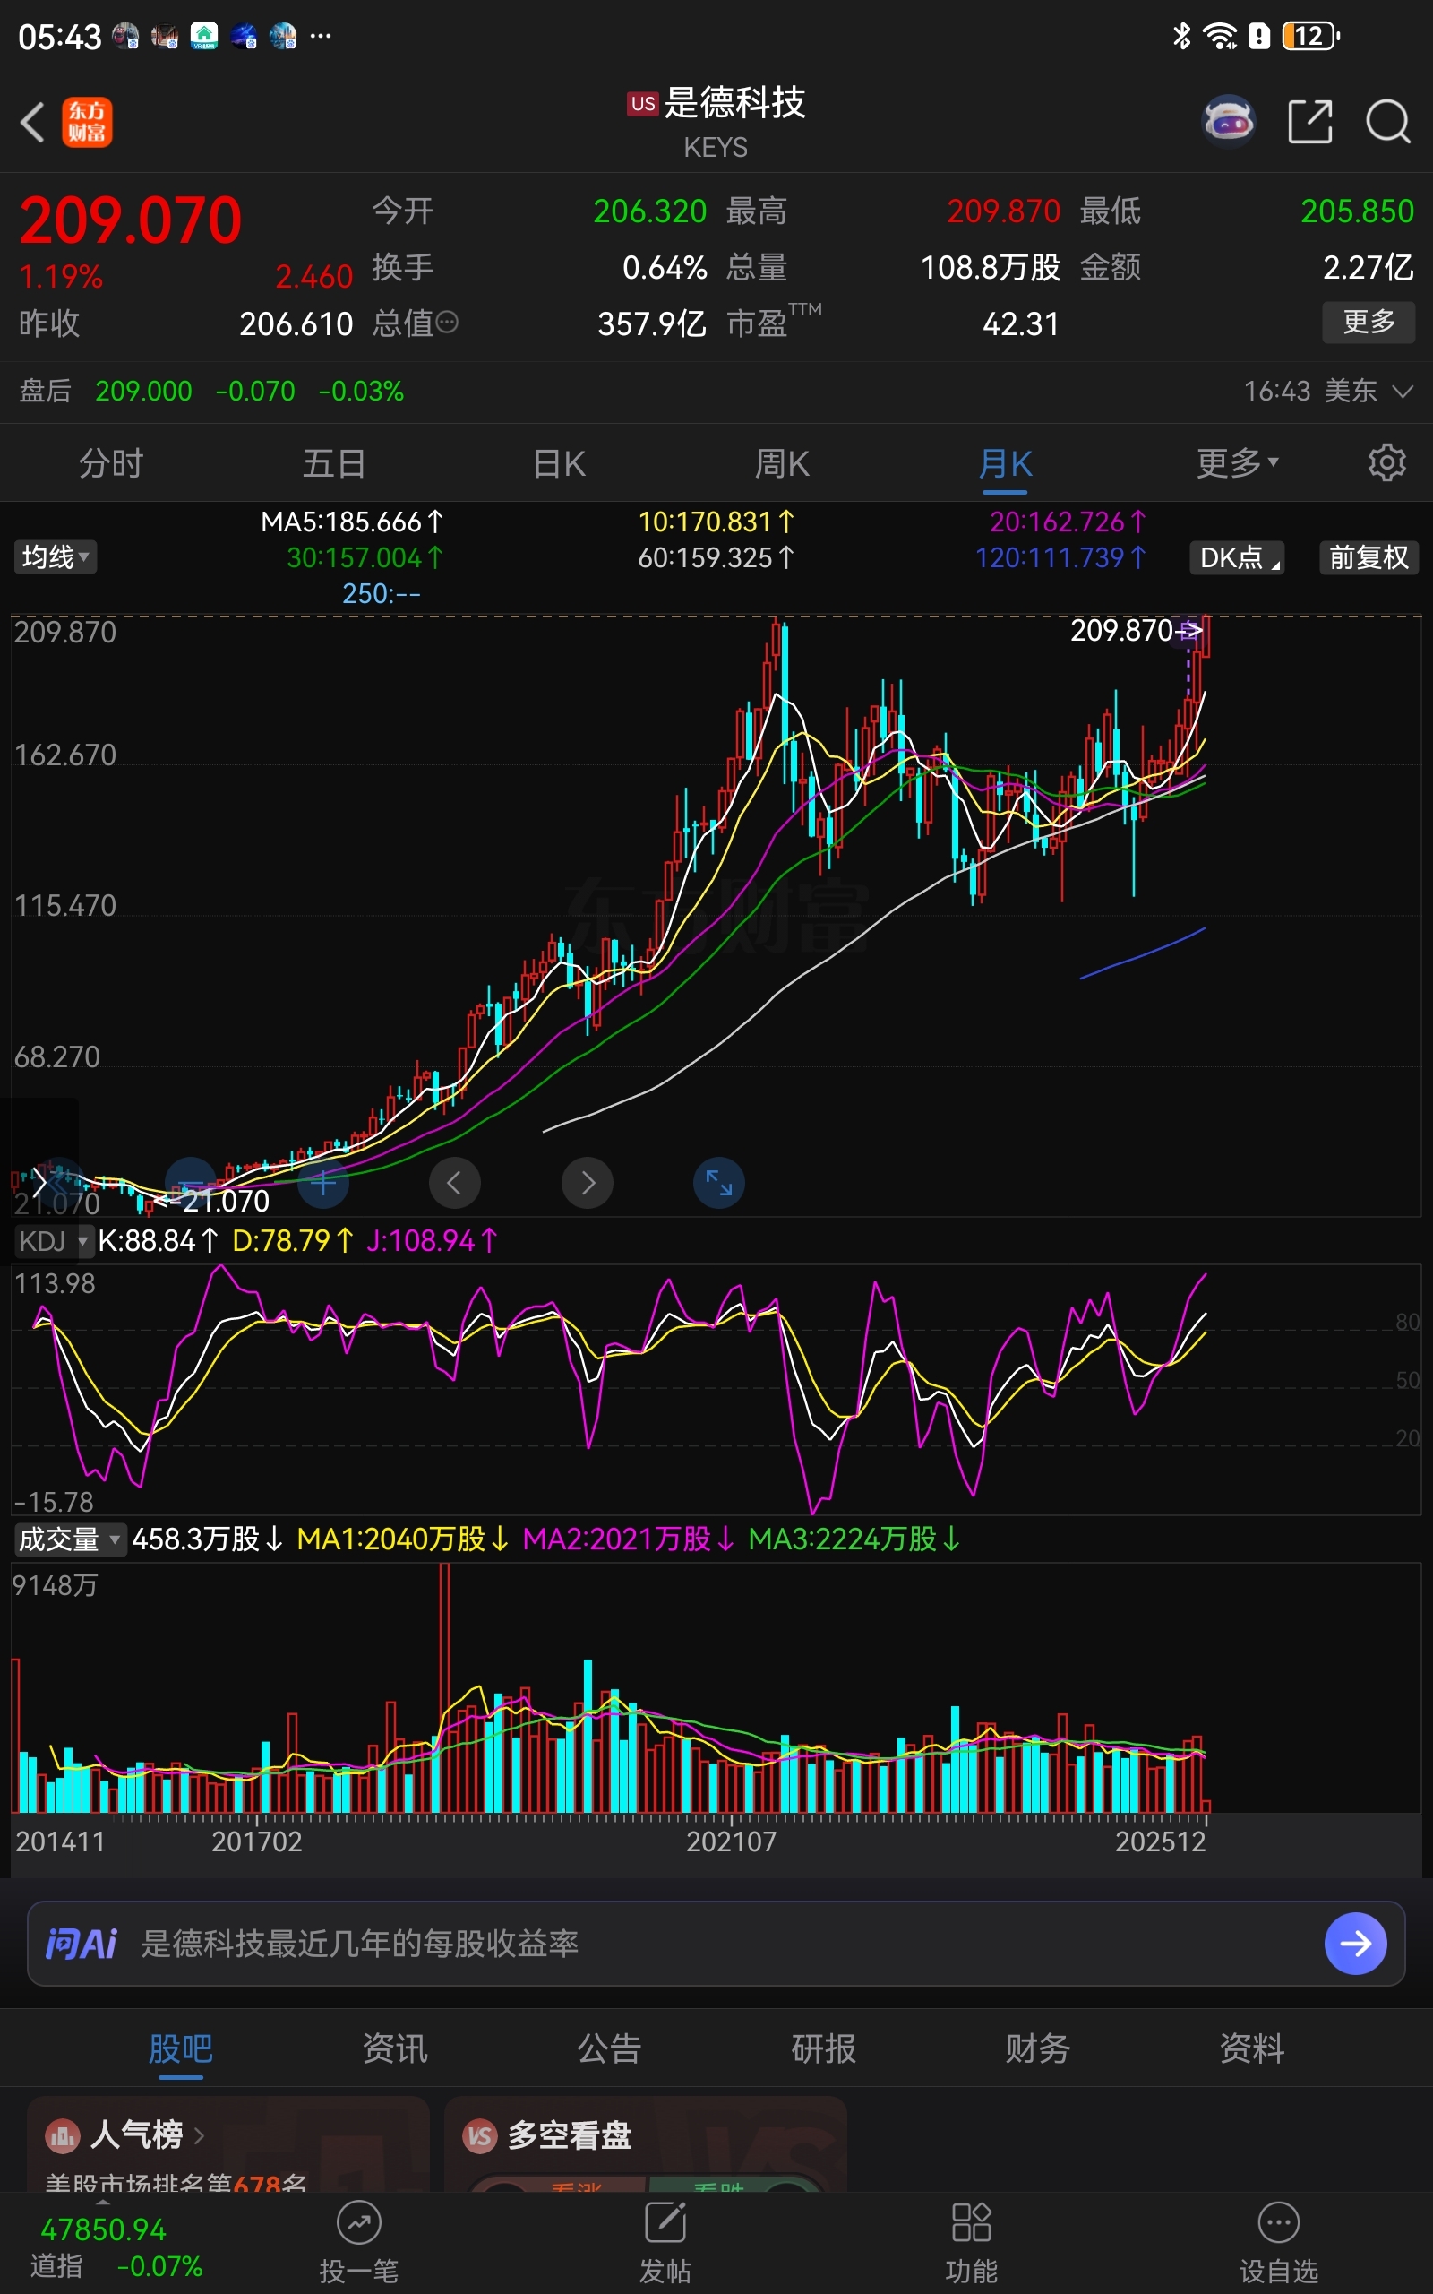Expand the 盘后 after-hours row chevron

1403,391
